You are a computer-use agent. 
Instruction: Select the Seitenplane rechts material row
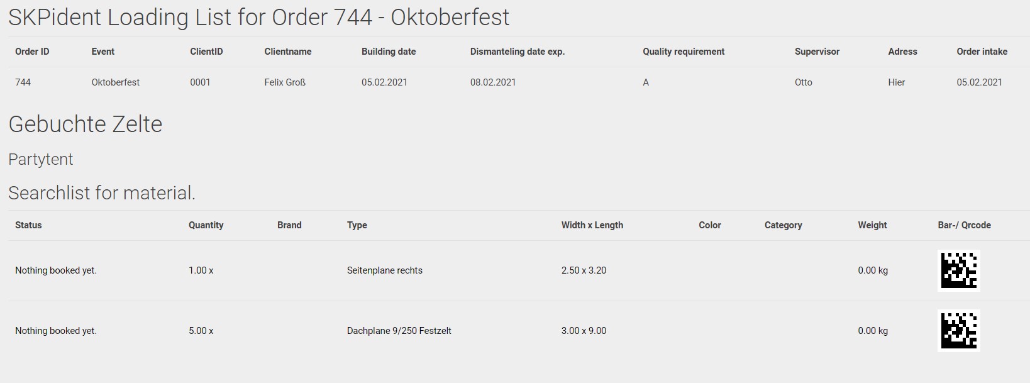pos(384,270)
